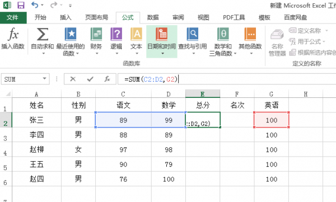Click the Name Box showing SUM

pos(21,79)
